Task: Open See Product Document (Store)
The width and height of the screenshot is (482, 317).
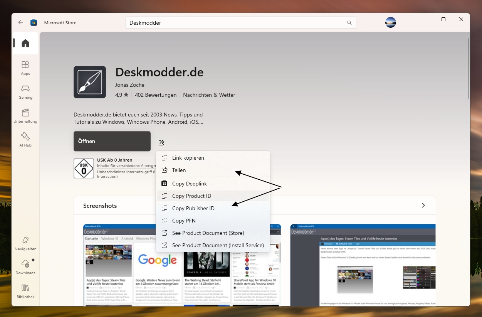Action: tap(213, 233)
